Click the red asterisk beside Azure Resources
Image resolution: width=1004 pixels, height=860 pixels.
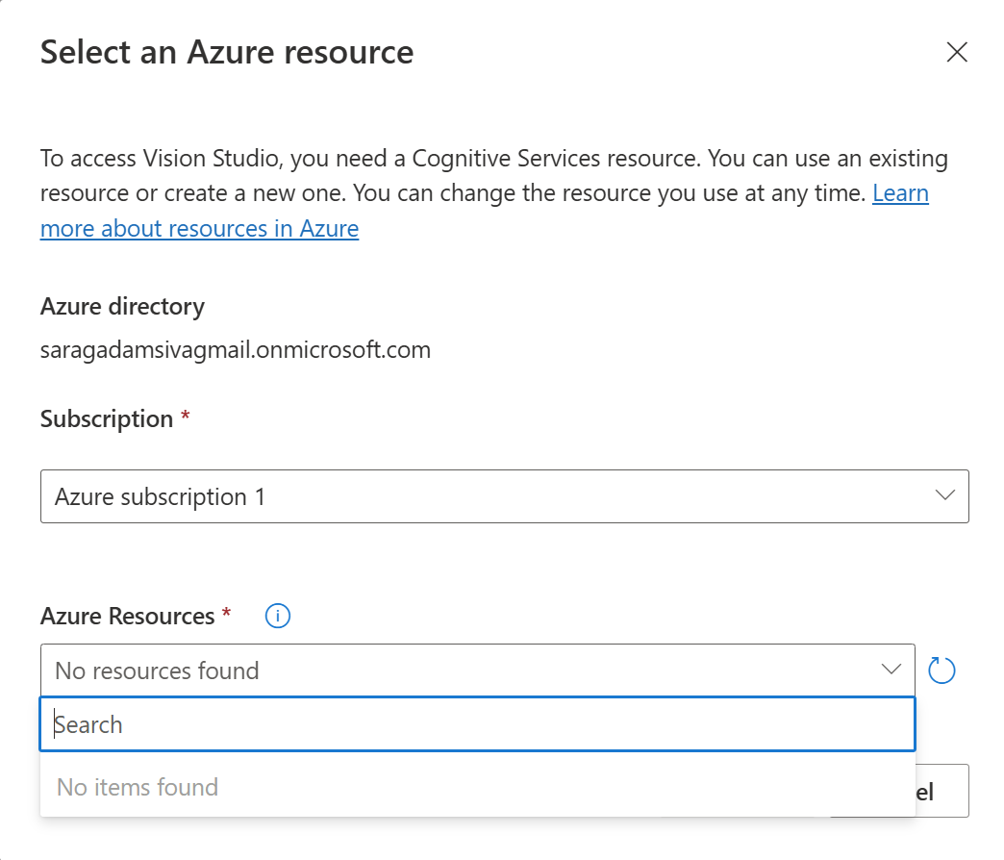tap(227, 616)
